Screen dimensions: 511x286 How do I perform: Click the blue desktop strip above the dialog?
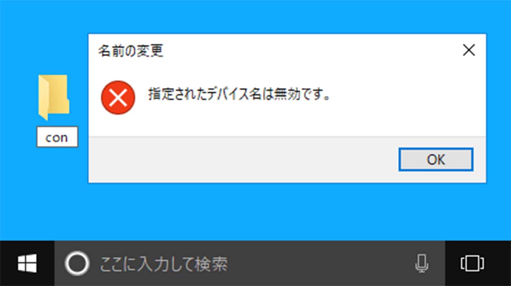coord(287,17)
